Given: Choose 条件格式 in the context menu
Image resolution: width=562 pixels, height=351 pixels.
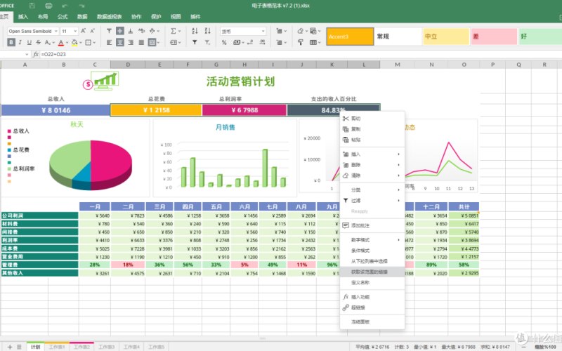Looking at the screenshot, I should pos(372,251).
